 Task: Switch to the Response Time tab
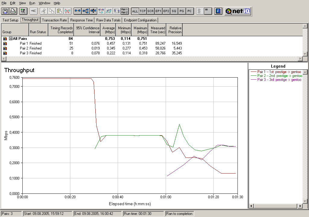coord(81,20)
